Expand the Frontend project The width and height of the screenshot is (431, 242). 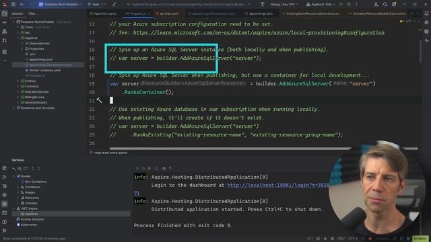pyautogui.click(x=18, y=86)
